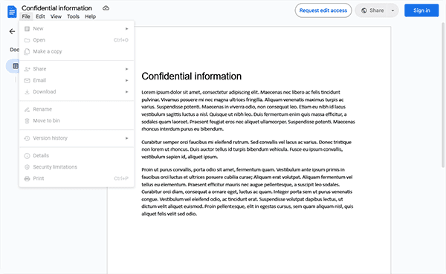Viewport: 446px width, 274px height.
Task: Select Open in the File menu
Action: pyautogui.click(x=77, y=40)
